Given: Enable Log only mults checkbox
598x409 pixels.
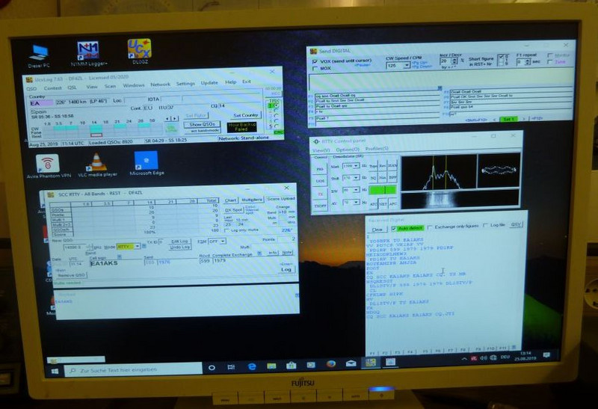Looking at the screenshot, I should pyautogui.click(x=226, y=231).
